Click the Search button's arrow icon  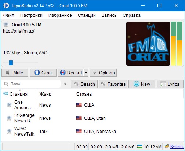point(76,84)
